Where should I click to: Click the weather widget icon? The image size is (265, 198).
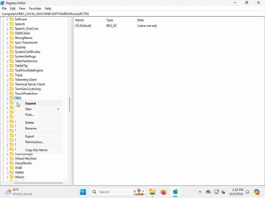[x=8, y=192]
